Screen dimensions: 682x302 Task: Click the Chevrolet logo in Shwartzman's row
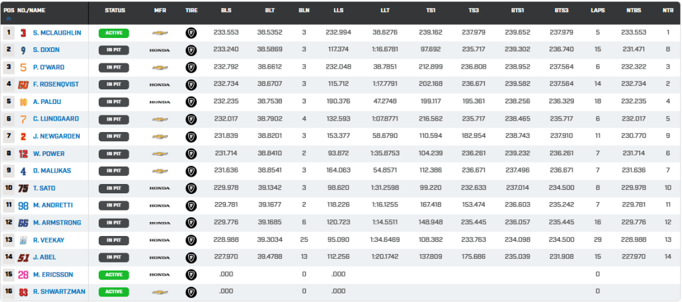[x=159, y=292]
